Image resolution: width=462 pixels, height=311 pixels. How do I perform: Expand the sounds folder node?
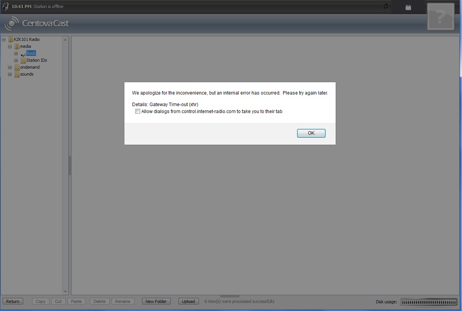pyautogui.click(x=10, y=74)
